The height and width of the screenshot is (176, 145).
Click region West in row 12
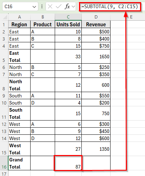click(x=20, y=124)
